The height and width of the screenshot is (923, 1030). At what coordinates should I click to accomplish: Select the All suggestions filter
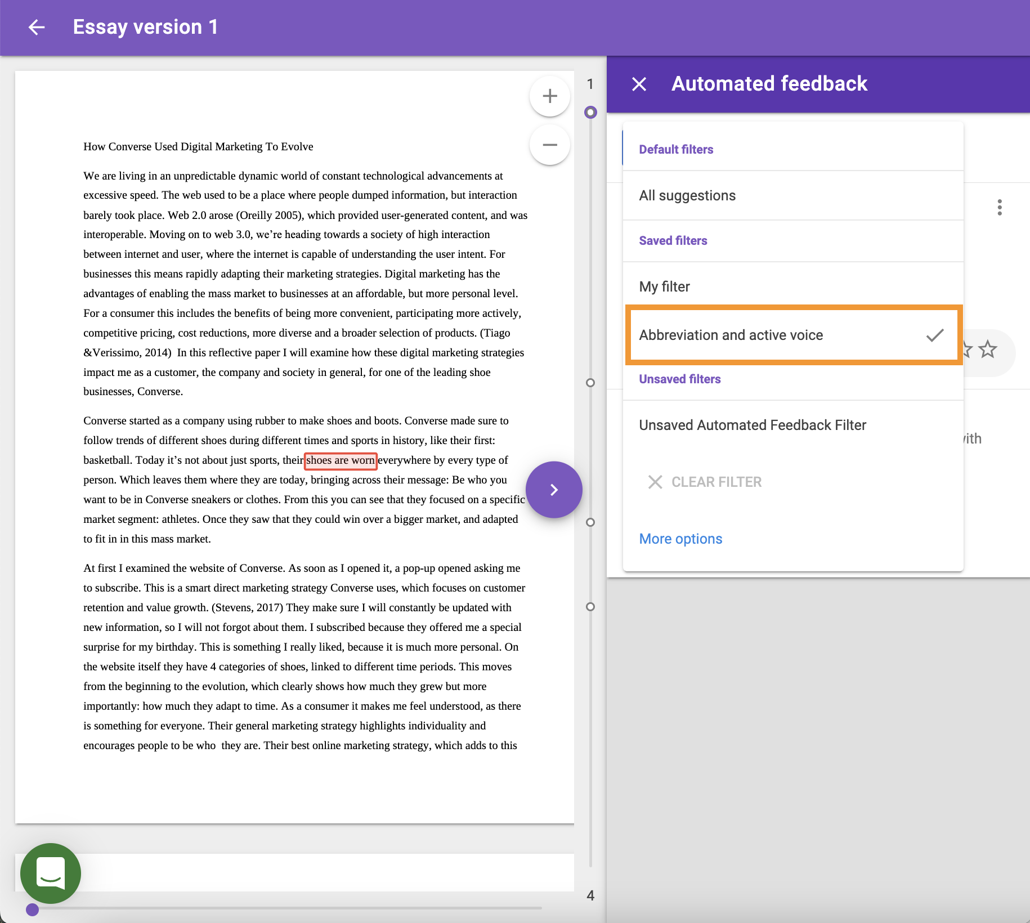click(x=793, y=195)
